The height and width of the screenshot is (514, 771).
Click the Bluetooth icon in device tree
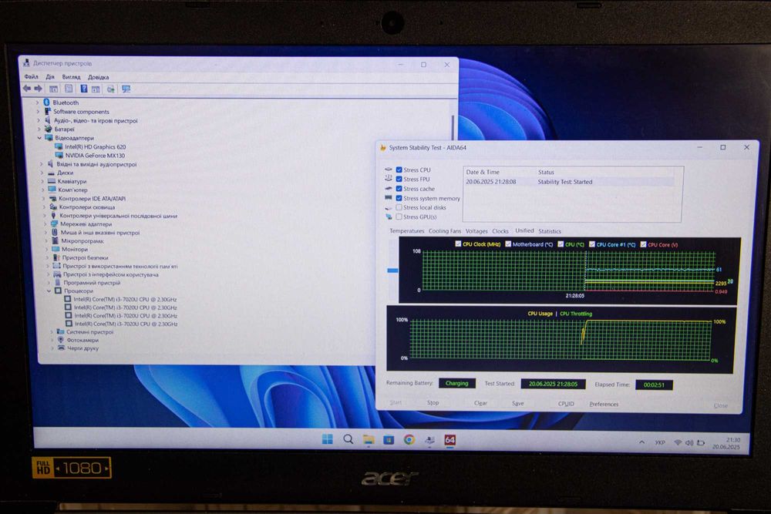(47, 102)
